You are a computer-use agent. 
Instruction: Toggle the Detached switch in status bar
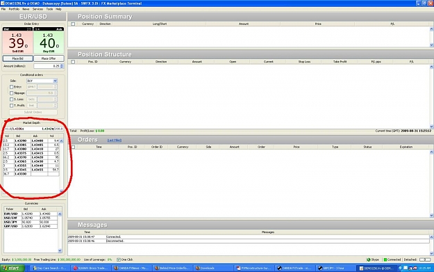(425, 259)
